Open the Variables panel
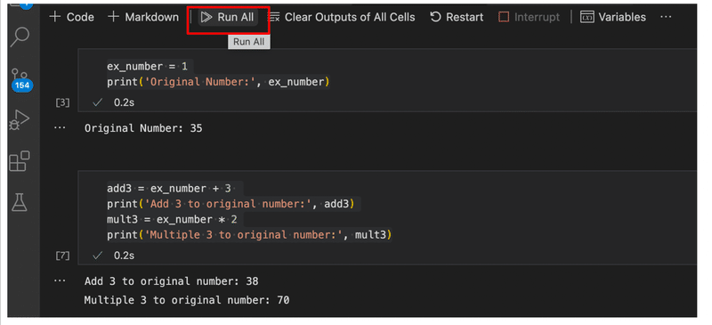712x325 pixels. pos(613,17)
